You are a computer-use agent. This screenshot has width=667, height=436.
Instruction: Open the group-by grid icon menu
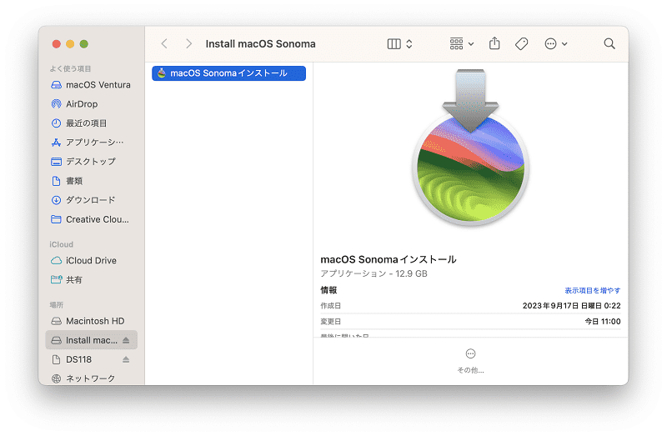(x=462, y=44)
